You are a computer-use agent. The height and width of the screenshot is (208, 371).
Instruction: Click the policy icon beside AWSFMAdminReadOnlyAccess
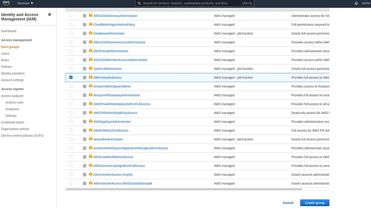tap(90, 112)
